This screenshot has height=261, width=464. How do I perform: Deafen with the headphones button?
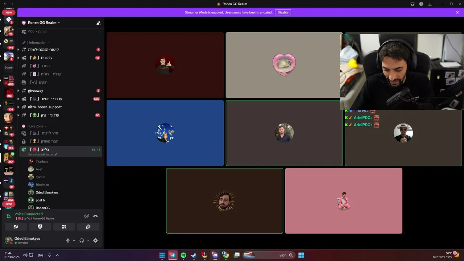(82, 240)
